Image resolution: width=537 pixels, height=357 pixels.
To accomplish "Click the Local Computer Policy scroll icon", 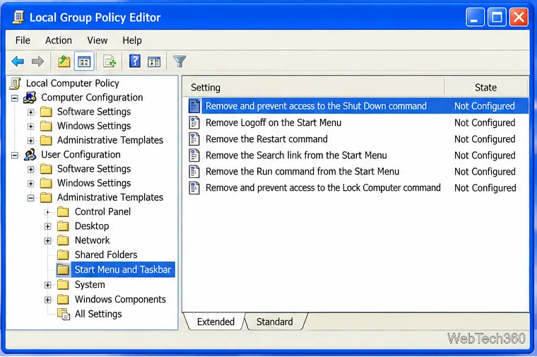I will [16, 83].
